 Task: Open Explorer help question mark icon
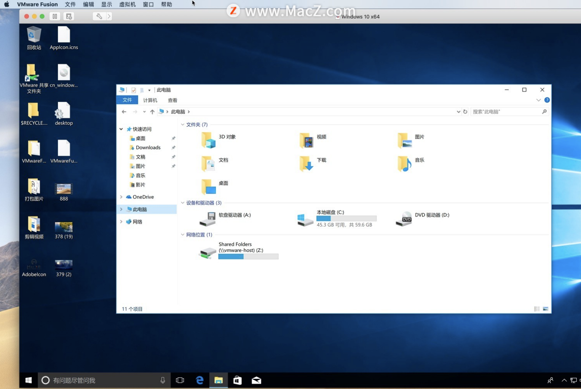click(x=547, y=100)
